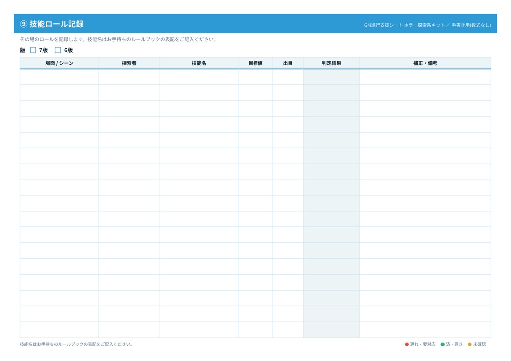Click the 探索者 column header
This screenshot has width=511, height=361.
pos(129,63)
